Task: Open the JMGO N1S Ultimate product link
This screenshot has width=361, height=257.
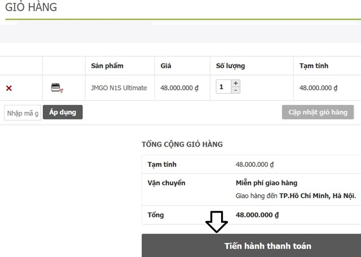Action: click(x=118, y=88)
